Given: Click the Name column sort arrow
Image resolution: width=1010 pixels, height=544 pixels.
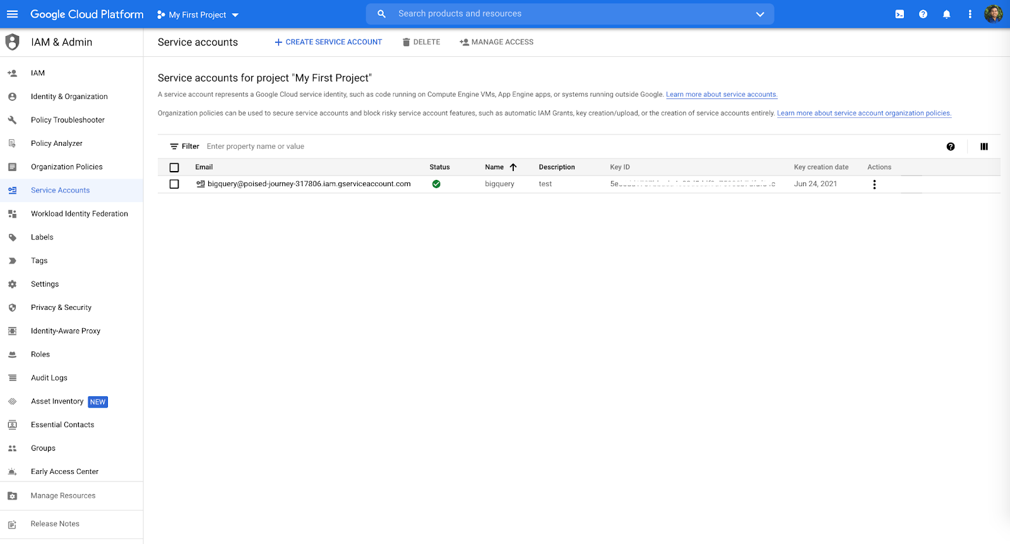Looking at the screenshot, I should coord(513,167).
